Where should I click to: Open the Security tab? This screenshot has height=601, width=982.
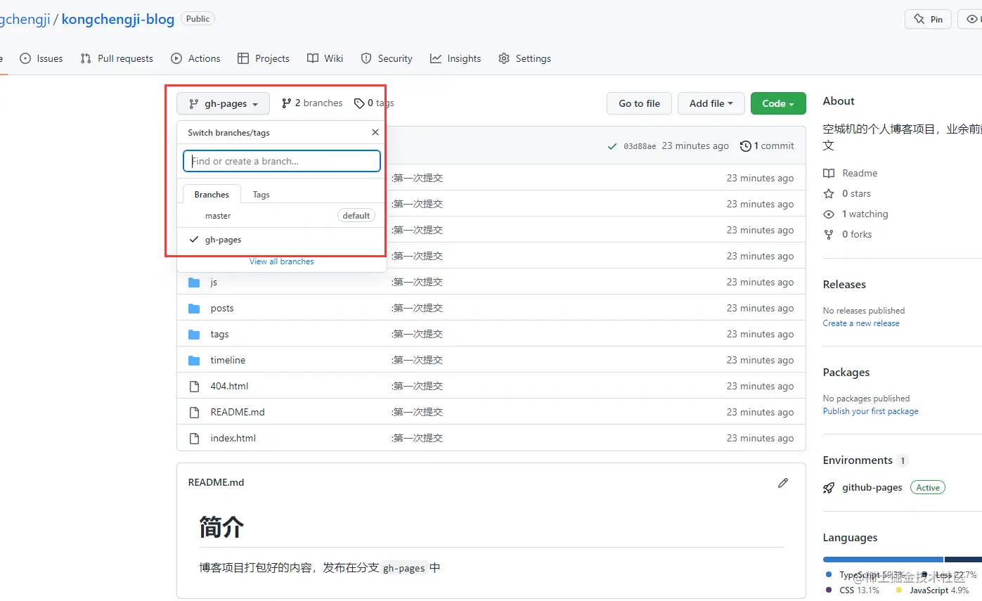coord(387,58)
